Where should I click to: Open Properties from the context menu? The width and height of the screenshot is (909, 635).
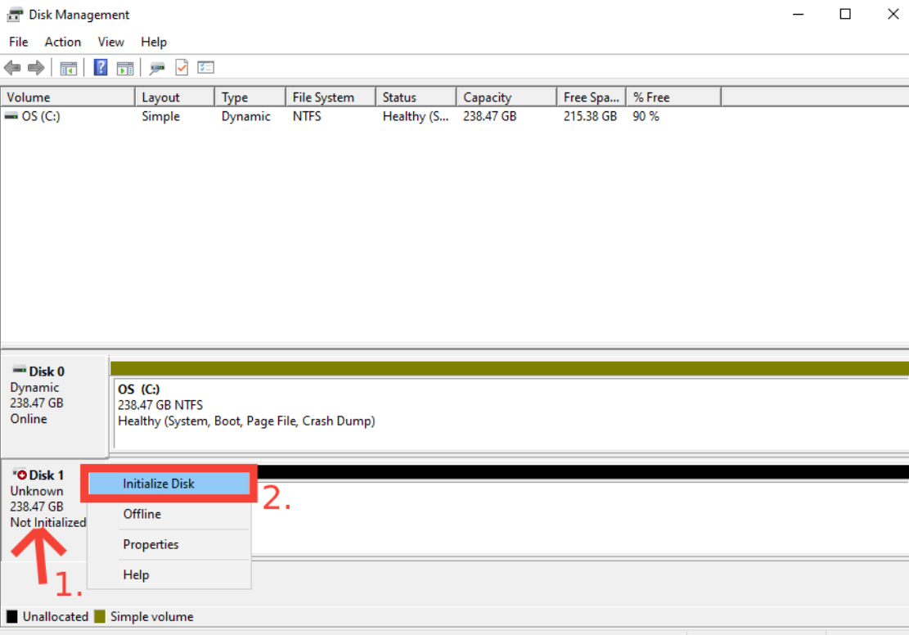[151, 544]
